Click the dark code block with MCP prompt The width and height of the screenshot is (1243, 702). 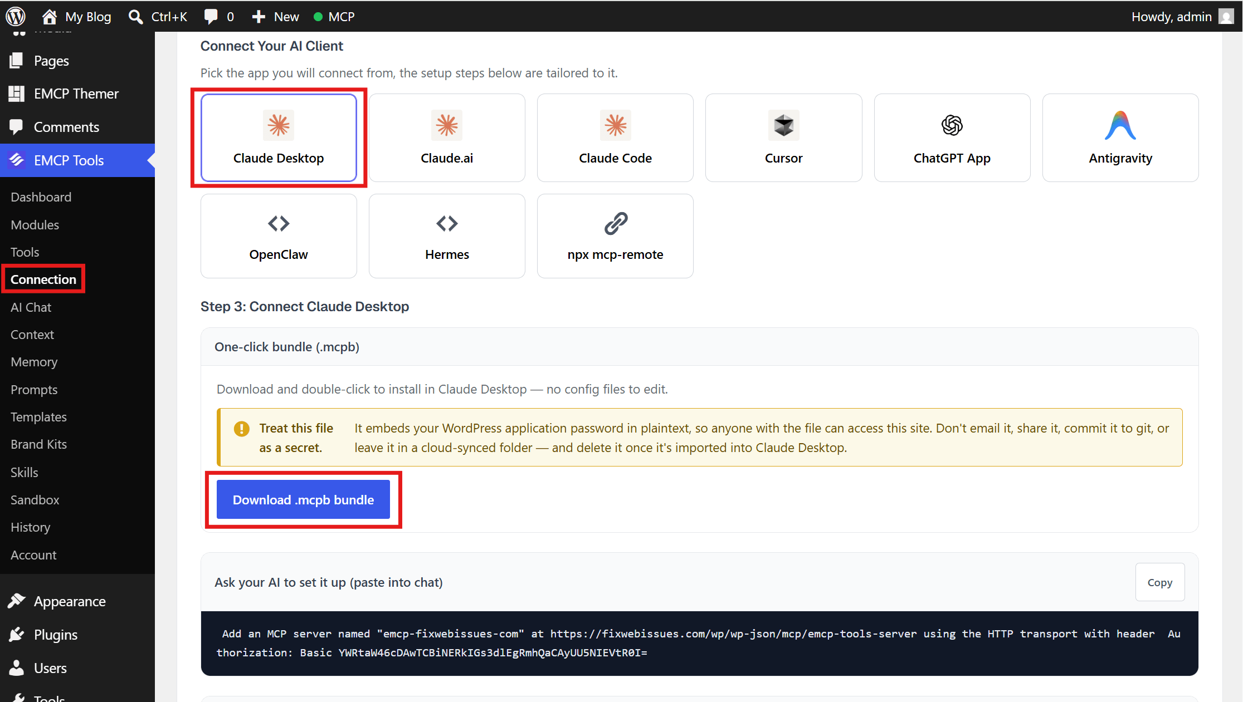[x=700, y=644]
